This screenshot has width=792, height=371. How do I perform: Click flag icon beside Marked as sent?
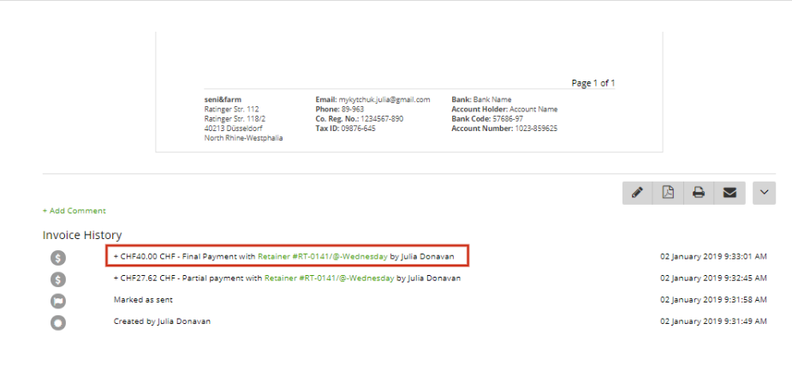coord(58,301)
